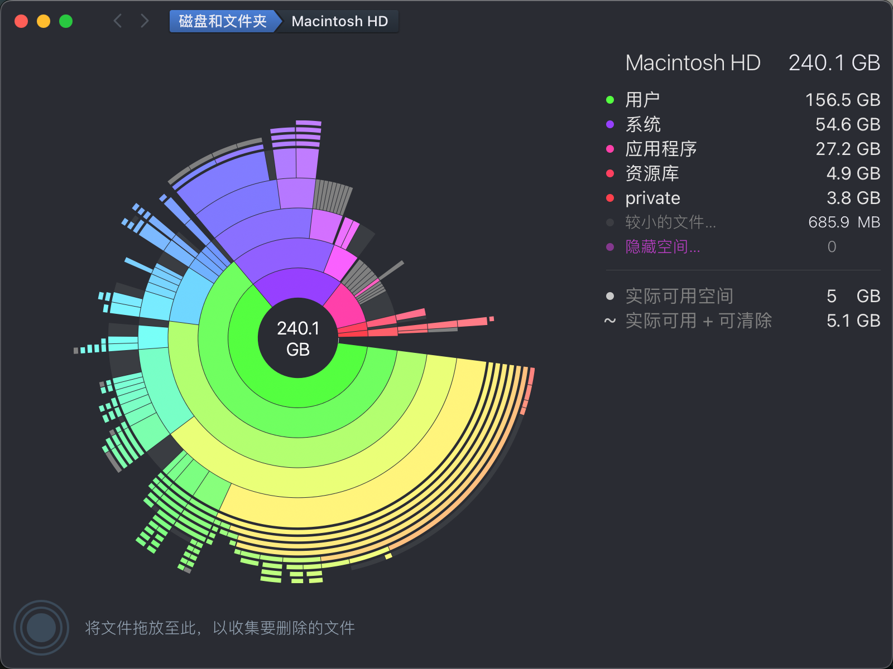The height and width of the screenshot is (669, 893).
Task: Click the circular drop target collector icon
Action: [x=41, y=628]
